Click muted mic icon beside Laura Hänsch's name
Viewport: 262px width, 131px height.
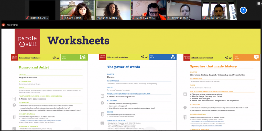pyautogui.click(x=204, y=18)
